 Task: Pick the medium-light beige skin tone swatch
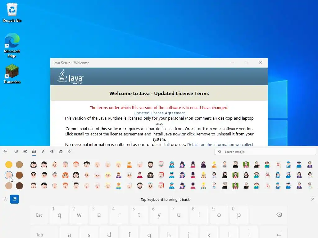[9, 186]
